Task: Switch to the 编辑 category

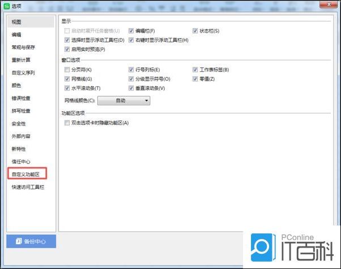Action: tap(16, 34)
